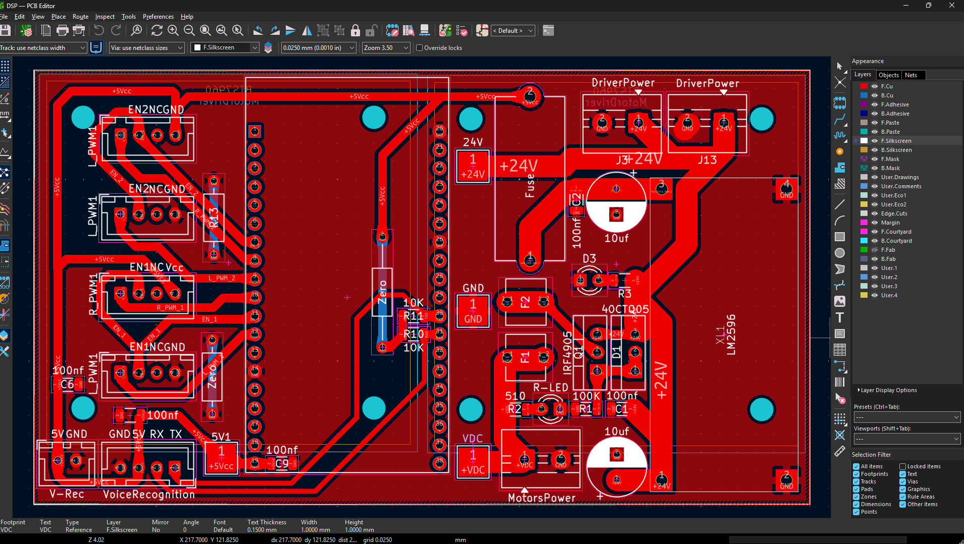Click the B.Silkscreen color swatch
This screenshot has height=544, width=964.
pos(864,150)
